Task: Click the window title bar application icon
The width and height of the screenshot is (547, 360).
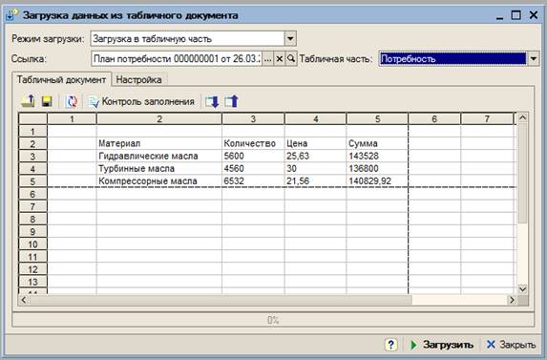Action: (12, 15)
